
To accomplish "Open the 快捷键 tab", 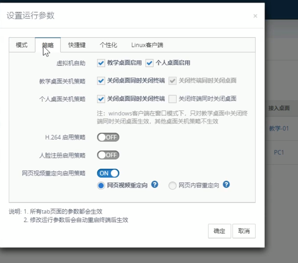I will [x=77, y=45].
